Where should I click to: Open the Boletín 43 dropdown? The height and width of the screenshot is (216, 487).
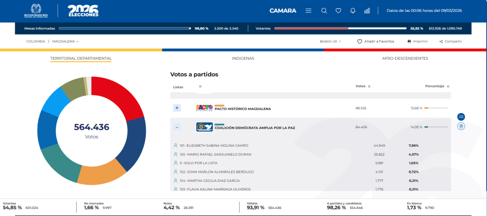coord(331,41)
